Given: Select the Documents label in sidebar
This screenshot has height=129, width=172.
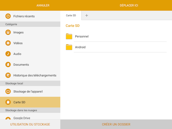Looking at the screenshot, I should [21, 64].
